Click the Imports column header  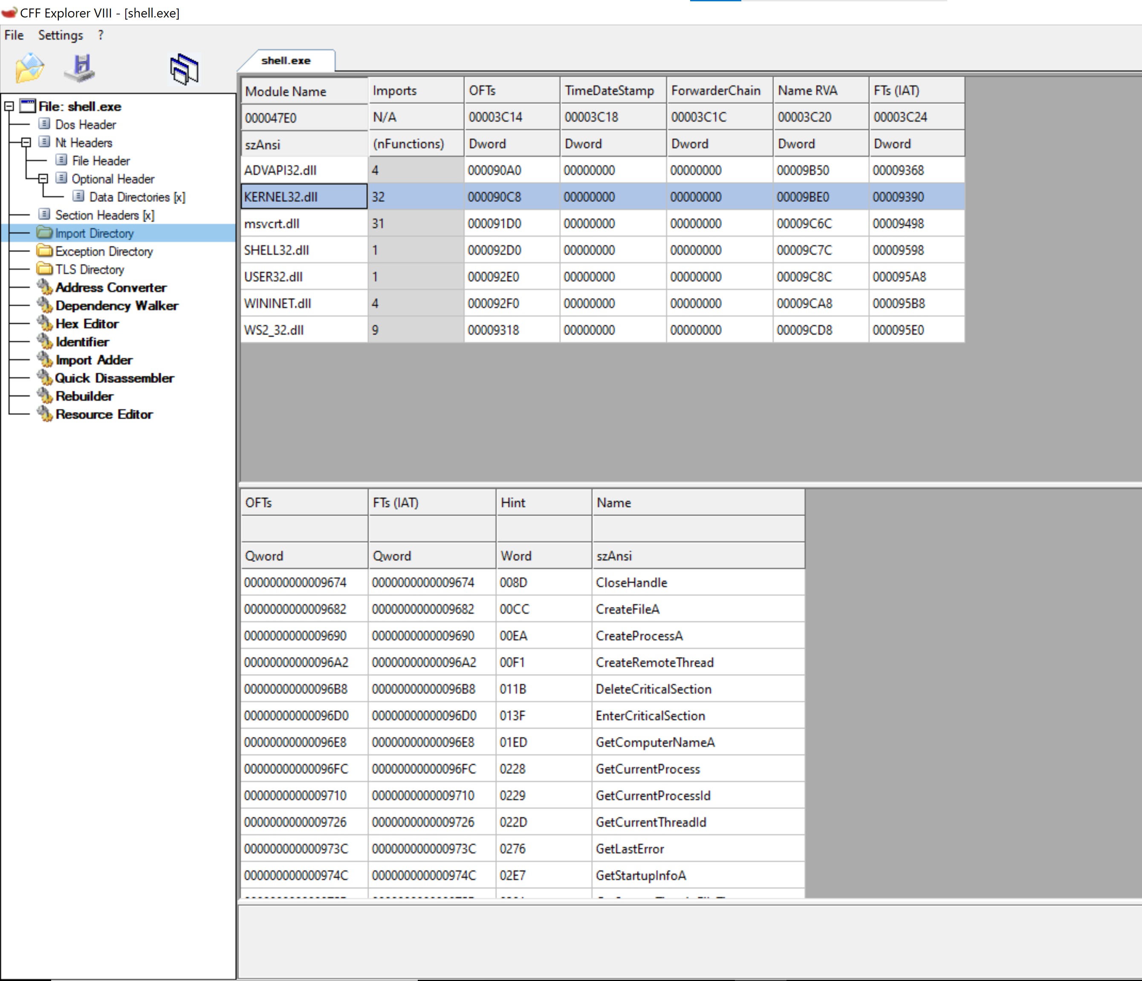416,90
